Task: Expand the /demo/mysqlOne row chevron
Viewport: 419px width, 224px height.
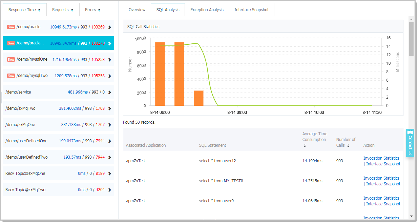Action: pos(109,60)
